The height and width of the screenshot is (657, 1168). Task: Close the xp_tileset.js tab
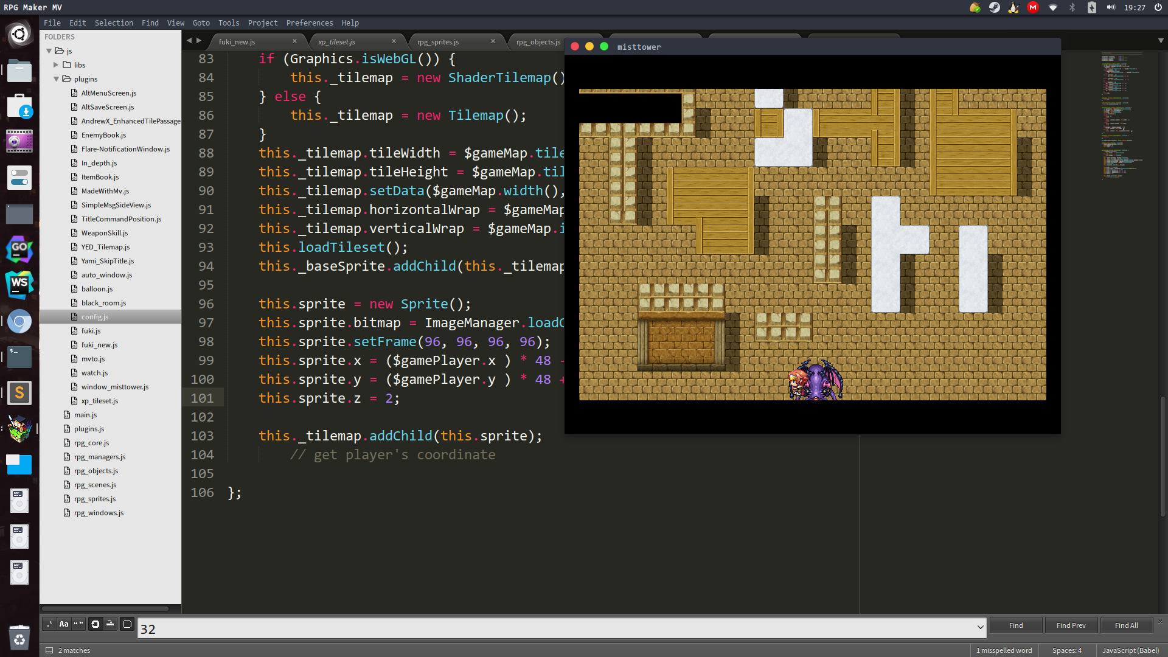394,41
